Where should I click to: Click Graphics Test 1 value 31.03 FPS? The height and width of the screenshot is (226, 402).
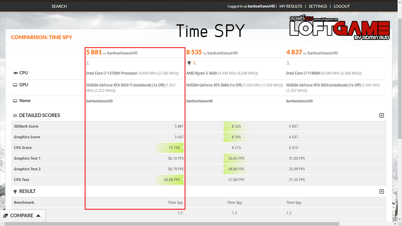297,158
